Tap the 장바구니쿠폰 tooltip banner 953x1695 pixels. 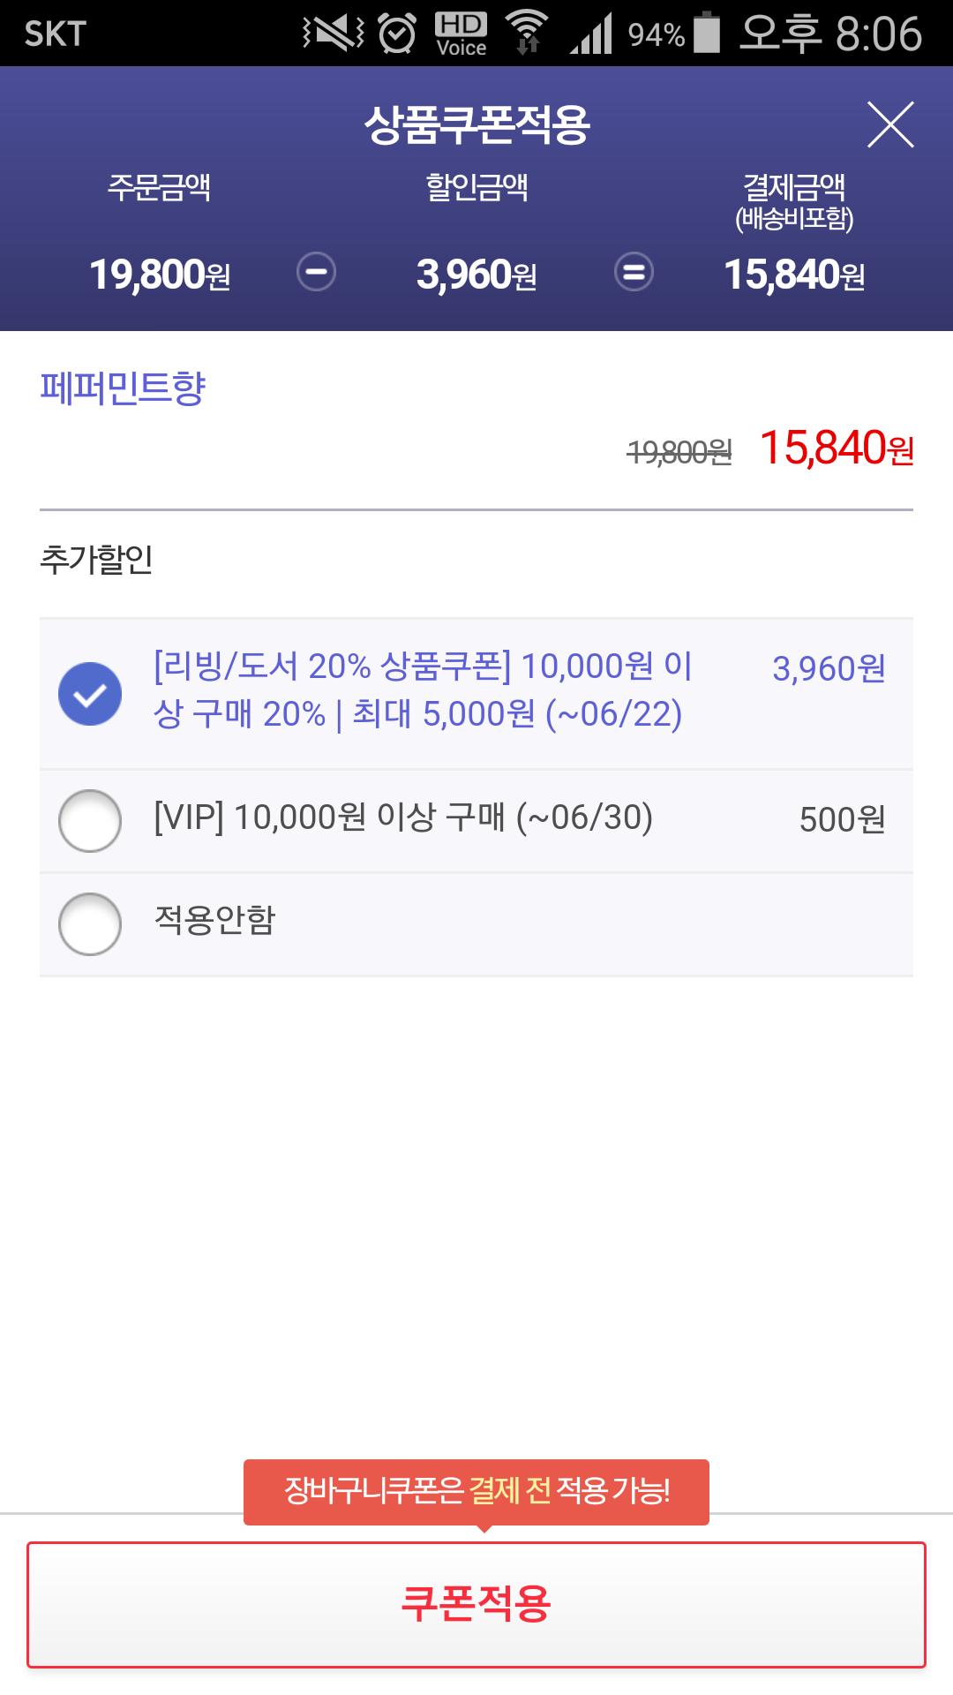tap(476, 1491)
